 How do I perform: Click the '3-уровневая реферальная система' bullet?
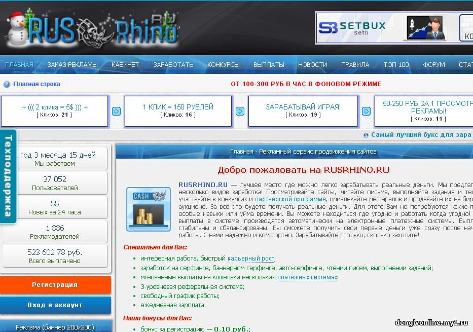(193, 287)
